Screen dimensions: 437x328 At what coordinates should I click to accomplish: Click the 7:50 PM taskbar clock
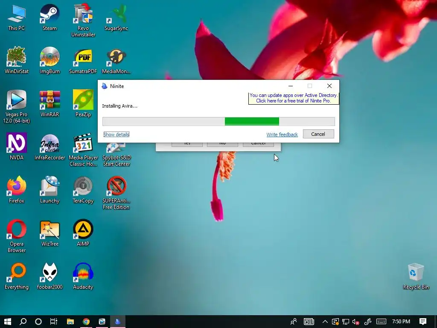pyautogui.click(x=401, y=322)
